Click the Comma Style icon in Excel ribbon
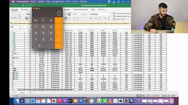This screenshot has height=105, width=188. coord(100,18)
